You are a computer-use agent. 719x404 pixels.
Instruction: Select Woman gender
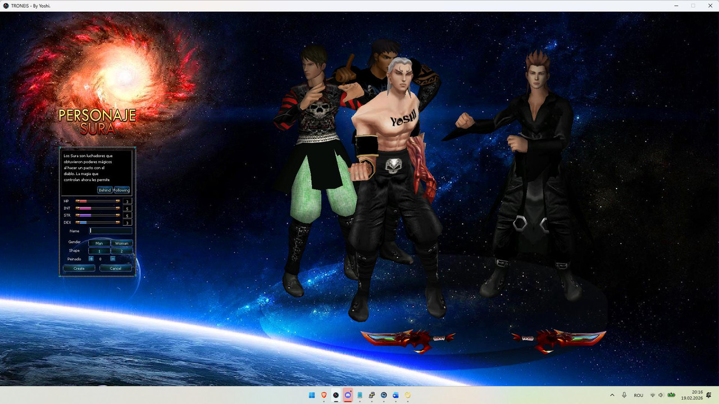(122, 243)
